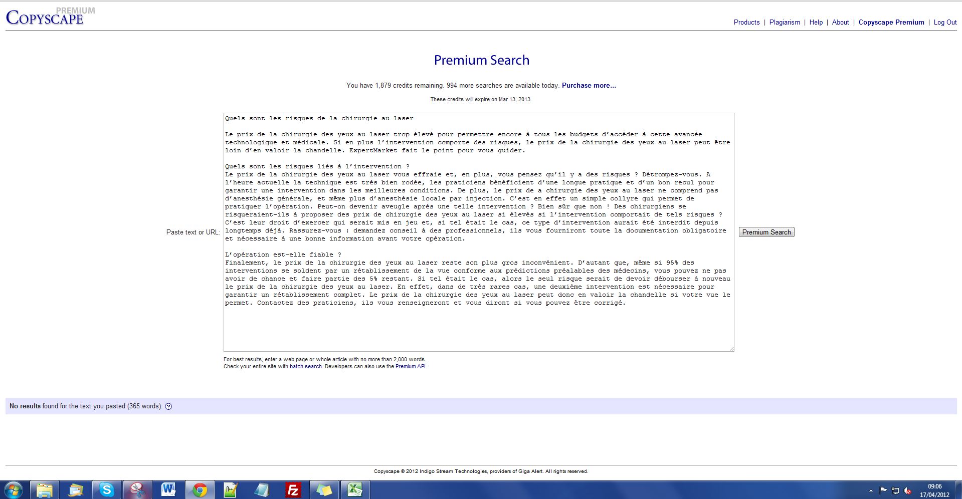962x499 pixels.
Task: Log Out of Copyscape
Action: click(x=945, y=23)
